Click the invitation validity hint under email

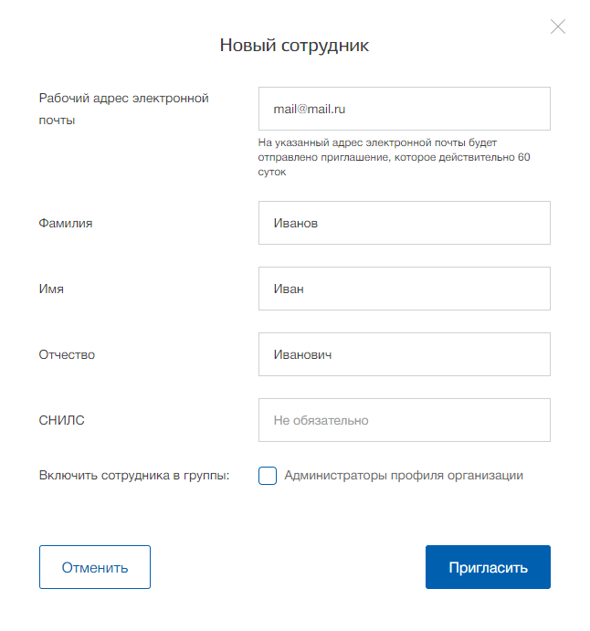point(394,157)
